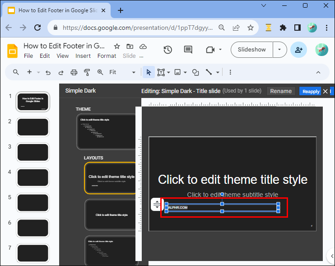The image size is (335, 266).
Task: Click the share page icon in address bar
Action: pos(236,28)
